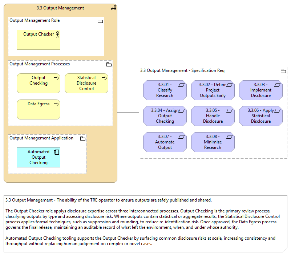Click the note paragraph starting 'The Output Checker role'

[142, 219]
